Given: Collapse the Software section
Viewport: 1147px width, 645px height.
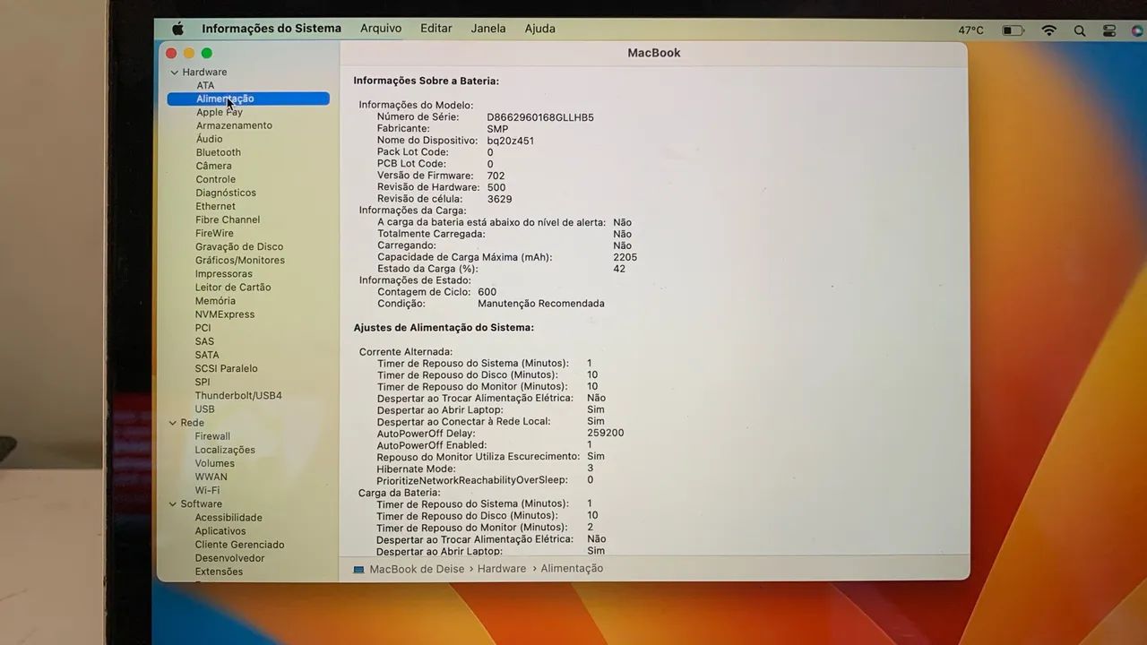Looking at the screenshot, I should (x=173, y=504).
